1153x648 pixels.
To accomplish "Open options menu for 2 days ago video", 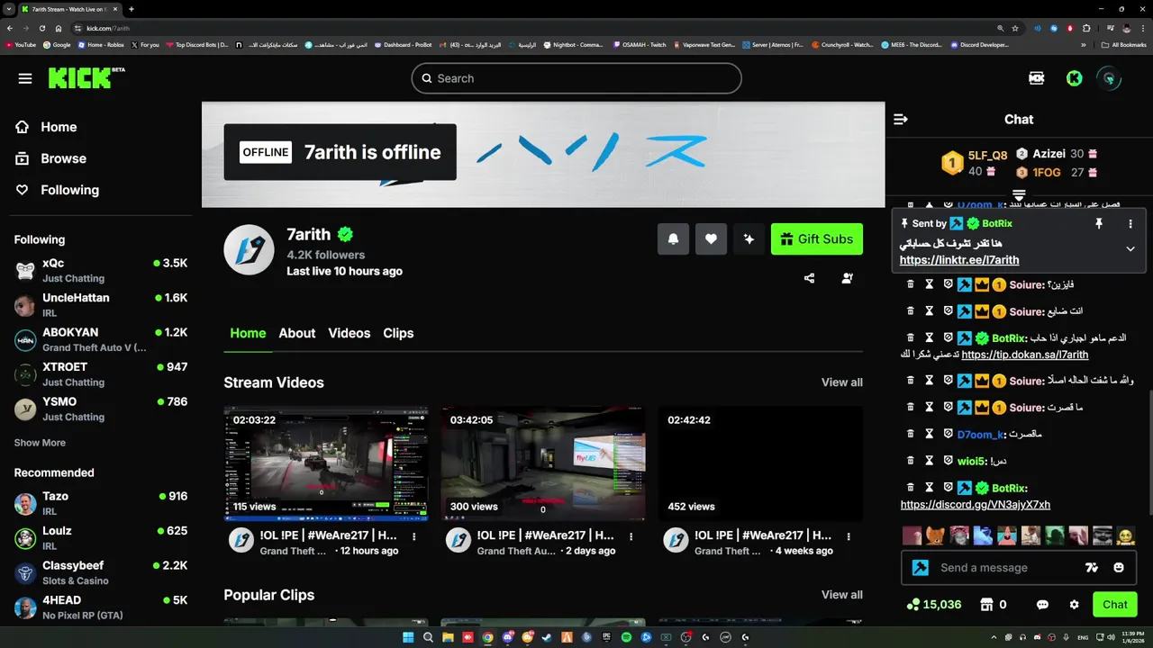I will click(x=631, y=535).
